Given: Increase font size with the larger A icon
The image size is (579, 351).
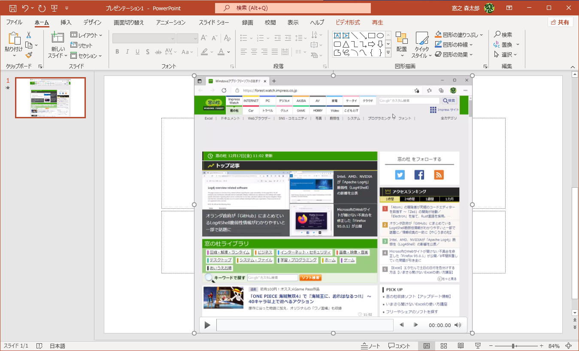Looking at the screenshot, I should pos(204,38).
